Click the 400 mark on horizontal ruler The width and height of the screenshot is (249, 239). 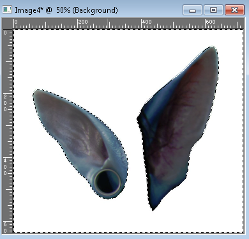coord(147,22)
